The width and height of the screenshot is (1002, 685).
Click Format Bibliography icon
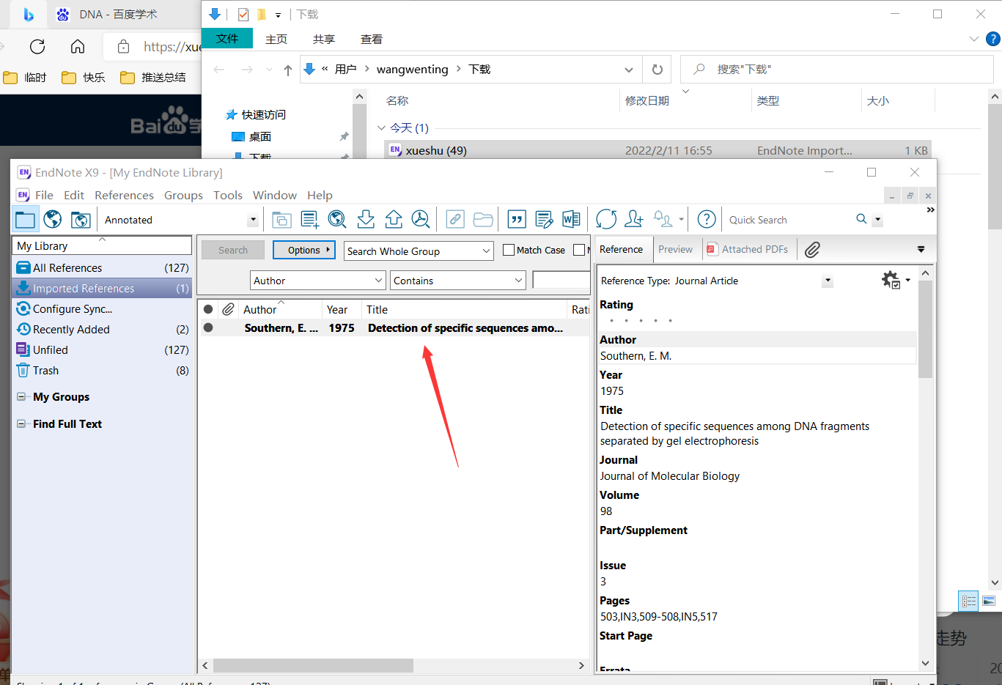point(544,219)
